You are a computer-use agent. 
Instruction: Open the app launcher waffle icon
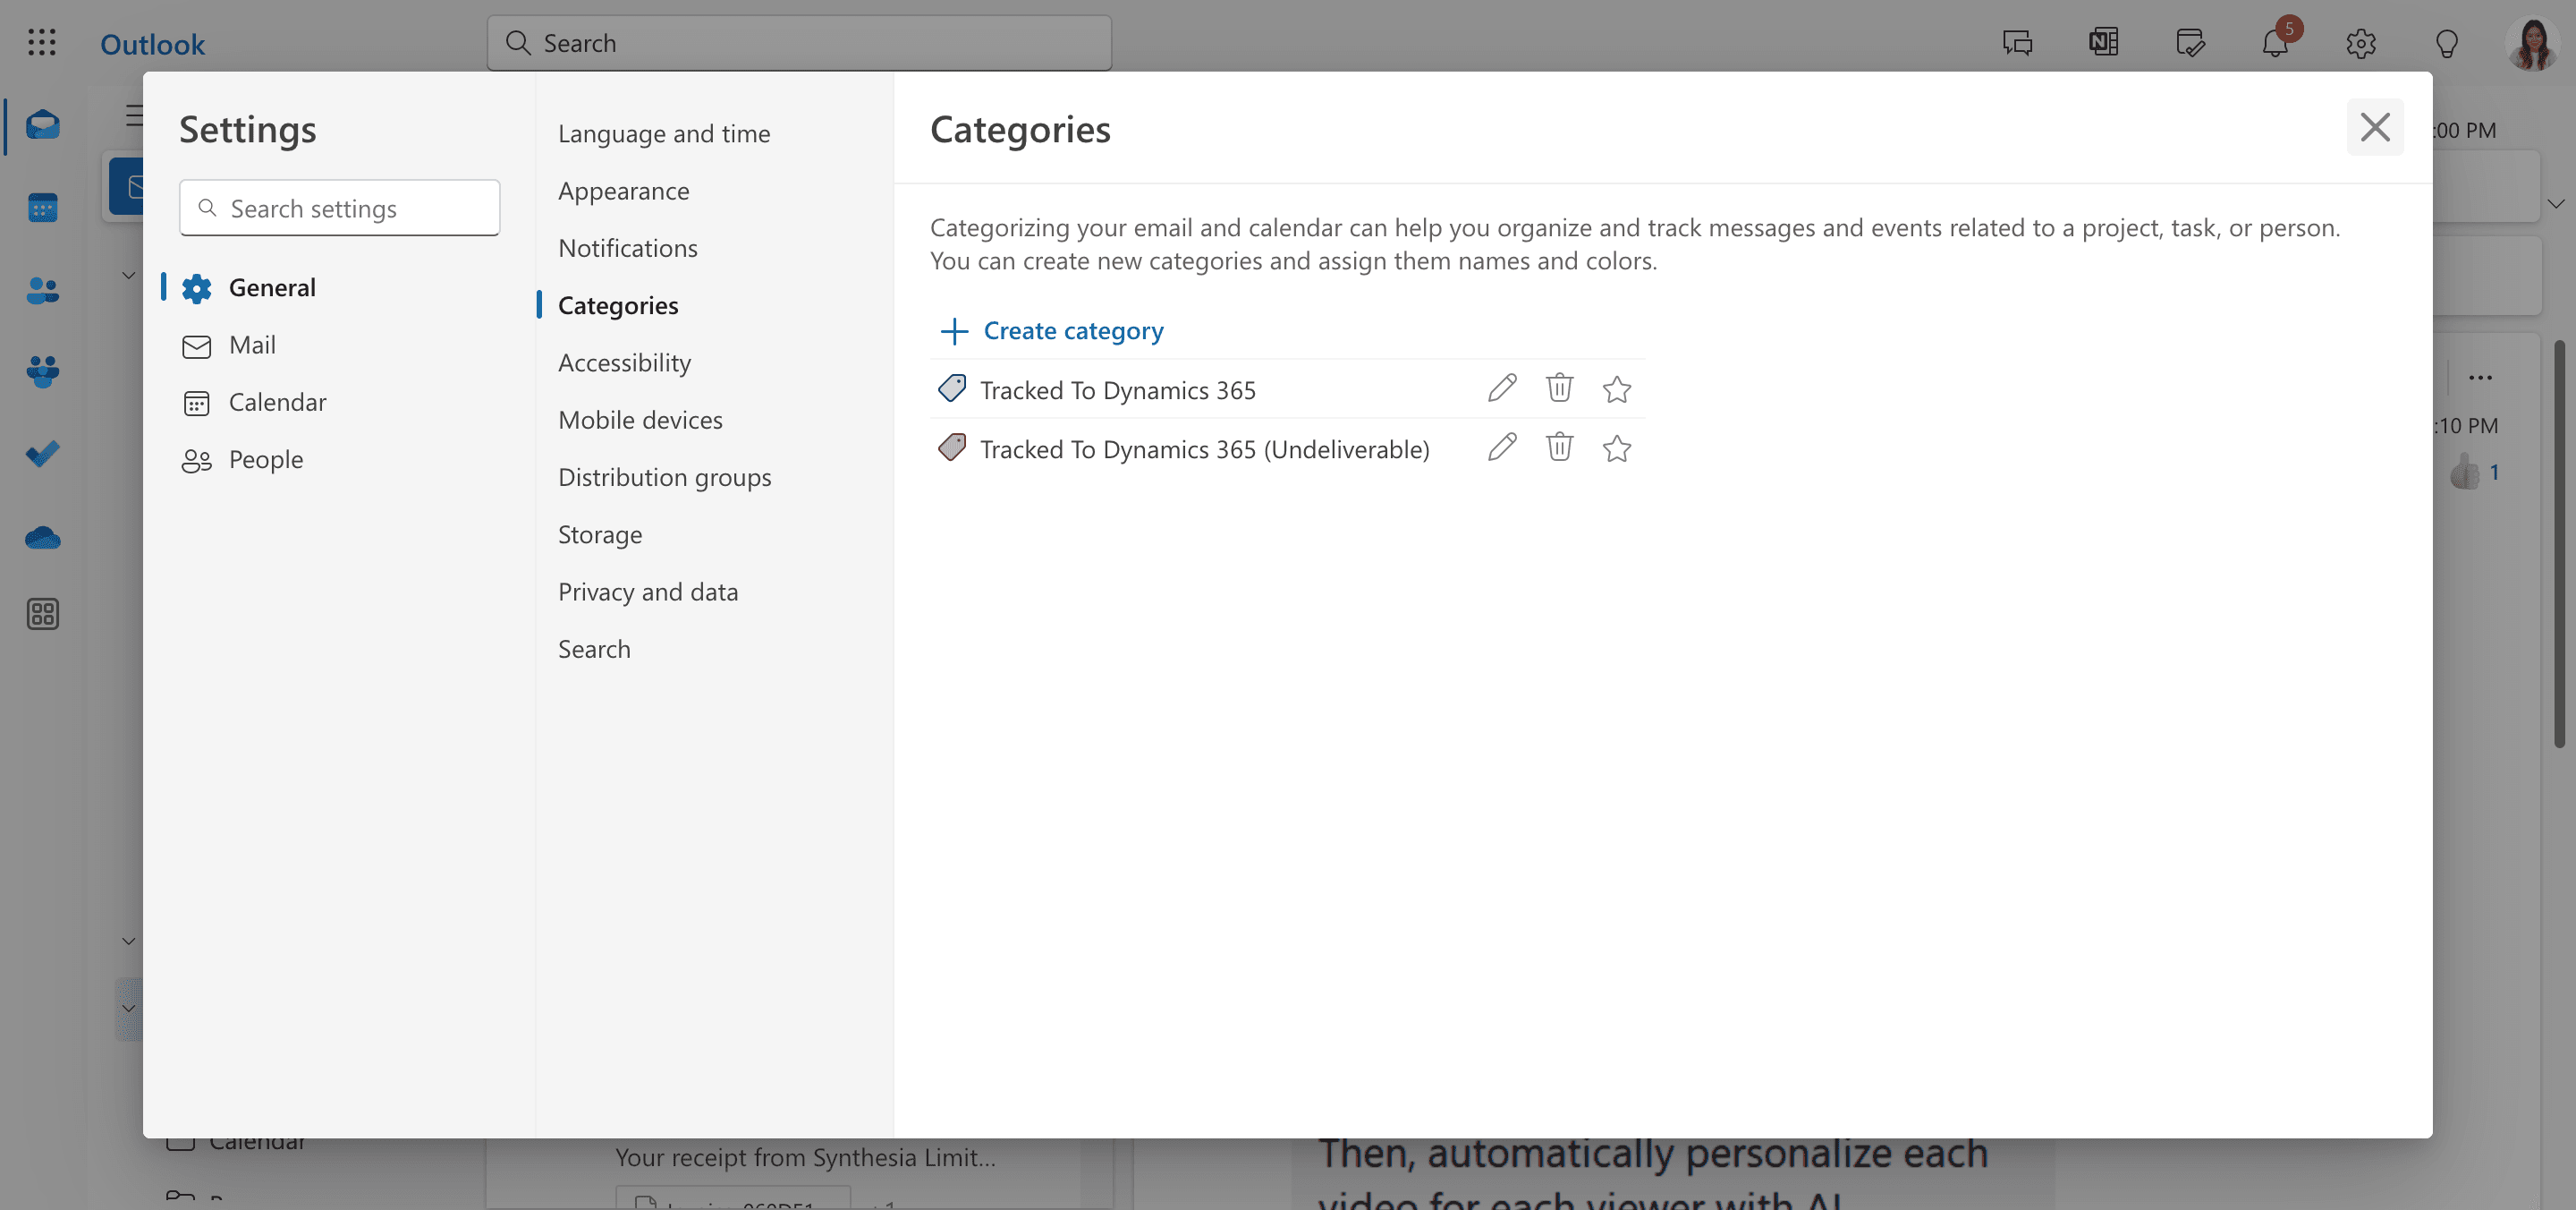(41, 43)
